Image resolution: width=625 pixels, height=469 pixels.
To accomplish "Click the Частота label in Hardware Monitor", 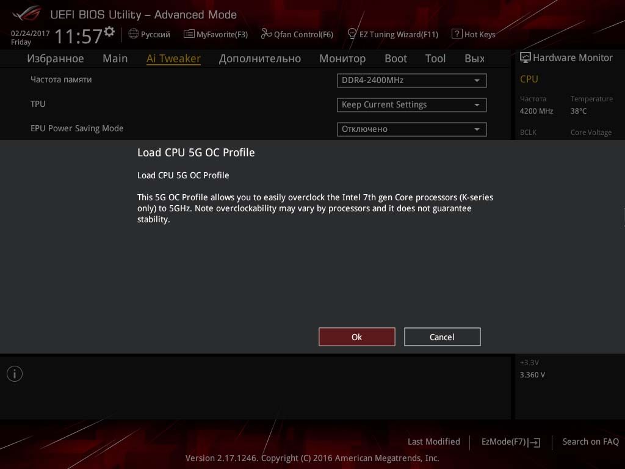I will (533, 98).
